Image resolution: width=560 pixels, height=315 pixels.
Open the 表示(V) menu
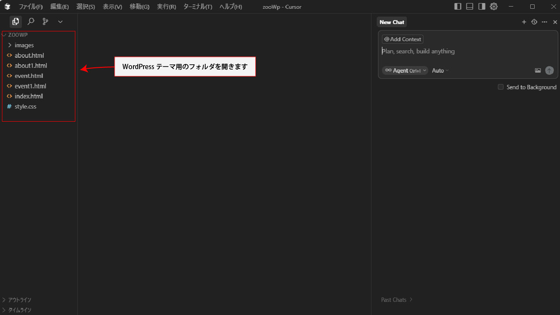[x=112, y=7]
